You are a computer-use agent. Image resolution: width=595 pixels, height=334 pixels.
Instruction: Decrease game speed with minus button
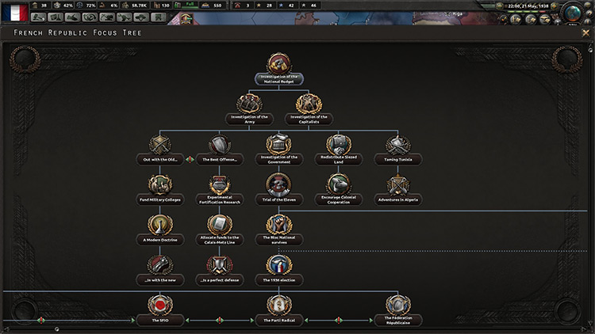tap(500, 6)
